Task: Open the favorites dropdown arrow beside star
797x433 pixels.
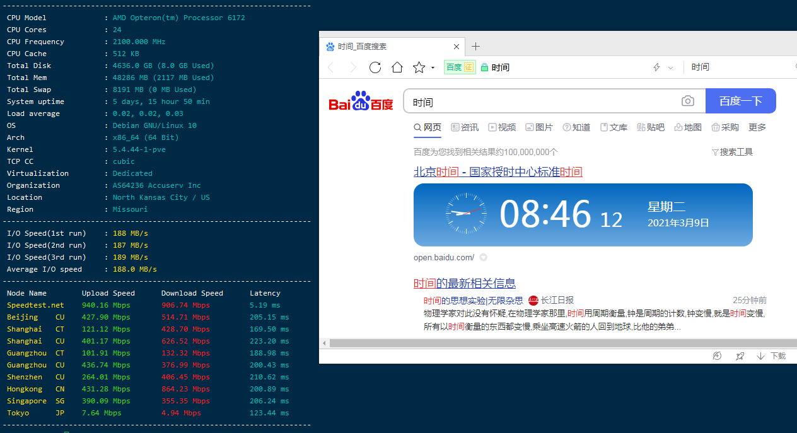Action: click(433, 68)
